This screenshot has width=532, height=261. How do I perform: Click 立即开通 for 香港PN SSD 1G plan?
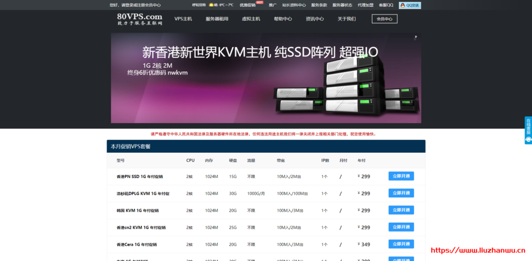click(401, 176)
